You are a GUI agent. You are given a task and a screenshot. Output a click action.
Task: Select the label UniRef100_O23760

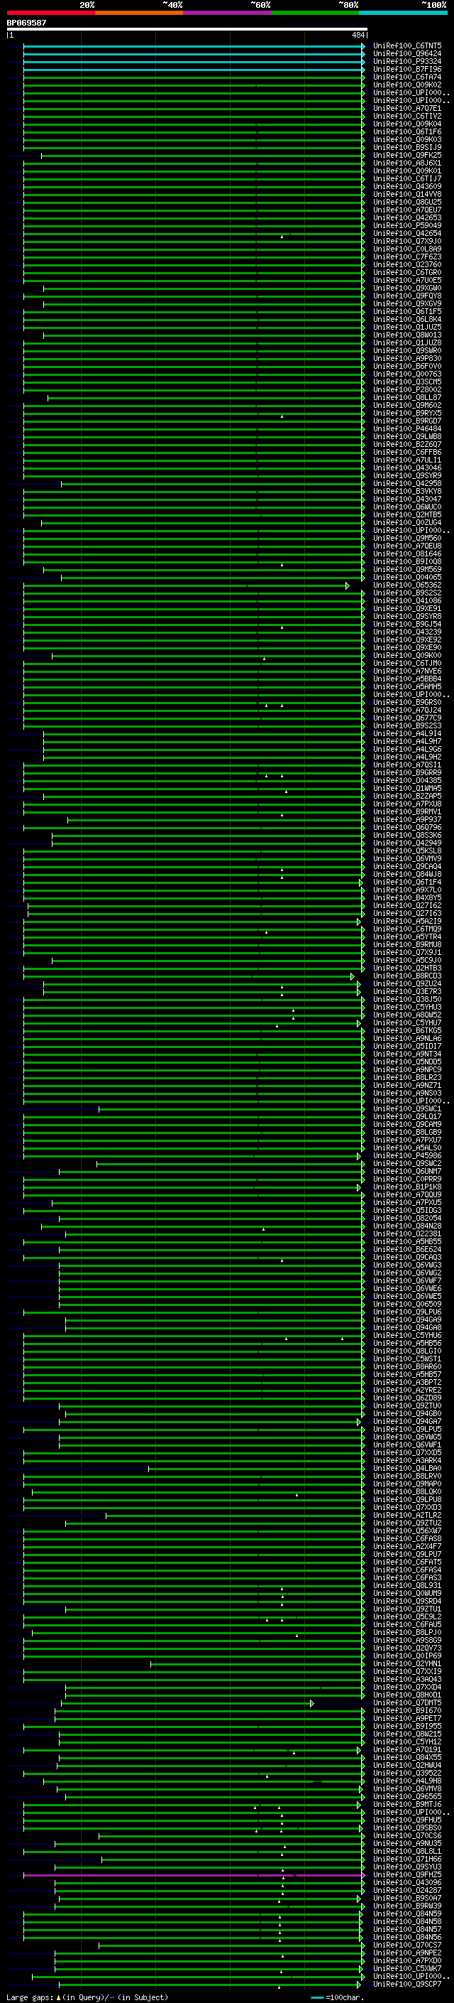[x=407, y=264]
